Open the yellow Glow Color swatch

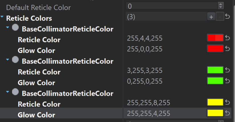(215, 113)
